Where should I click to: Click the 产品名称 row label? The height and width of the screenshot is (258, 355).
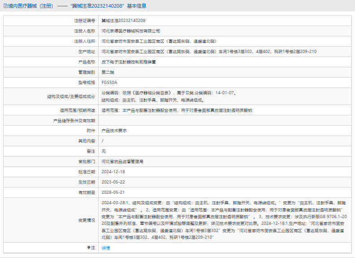click(x=87, y=62)
